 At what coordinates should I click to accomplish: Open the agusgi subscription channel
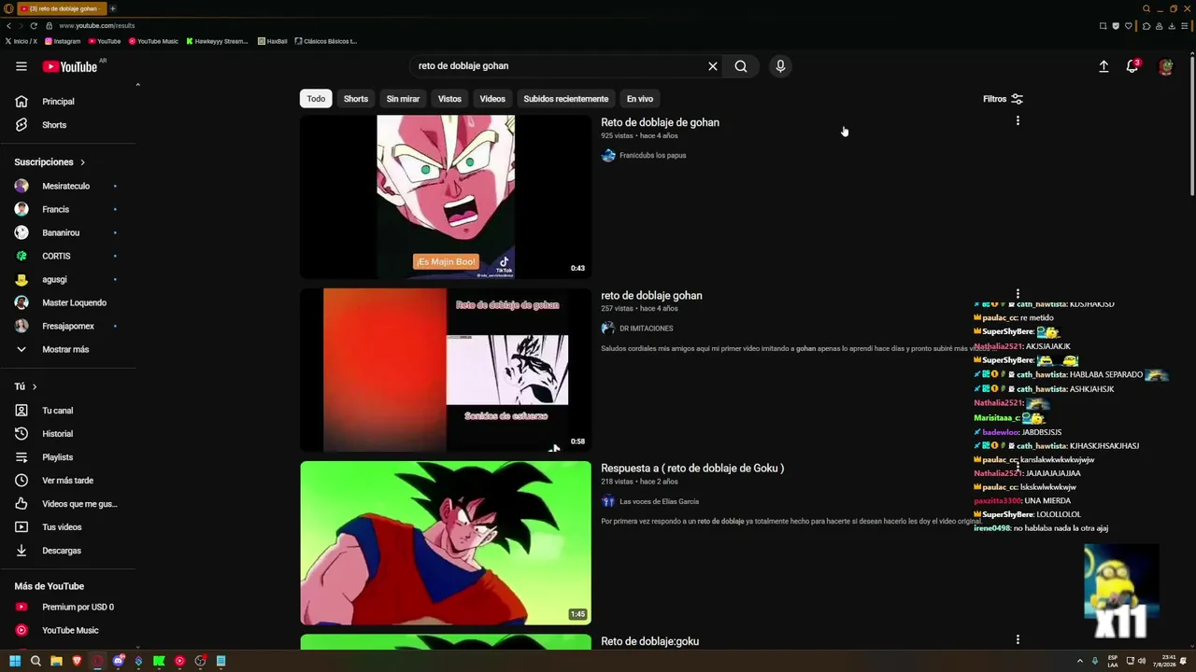70,279
